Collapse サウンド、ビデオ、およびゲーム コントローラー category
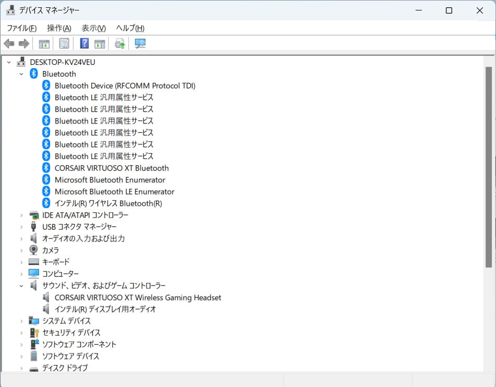The width and height of the screenshot is (496, 387). click(21, 286)
